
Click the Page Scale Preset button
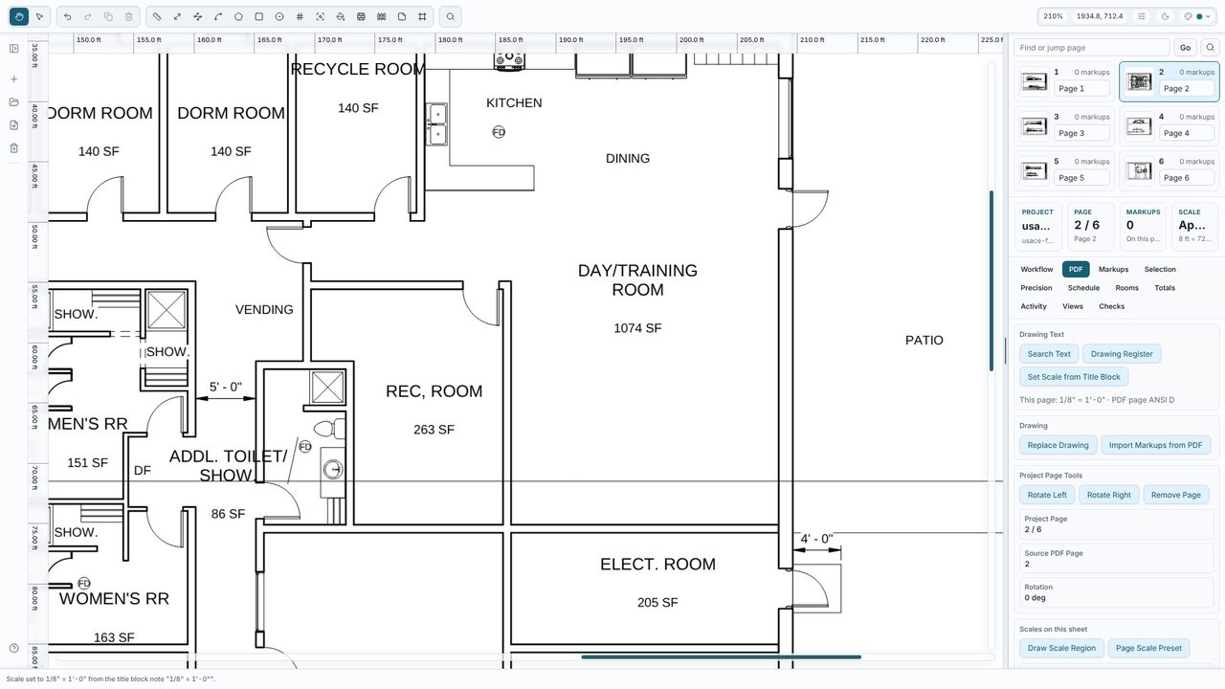pyautogui.click(x=1148, y=648)
